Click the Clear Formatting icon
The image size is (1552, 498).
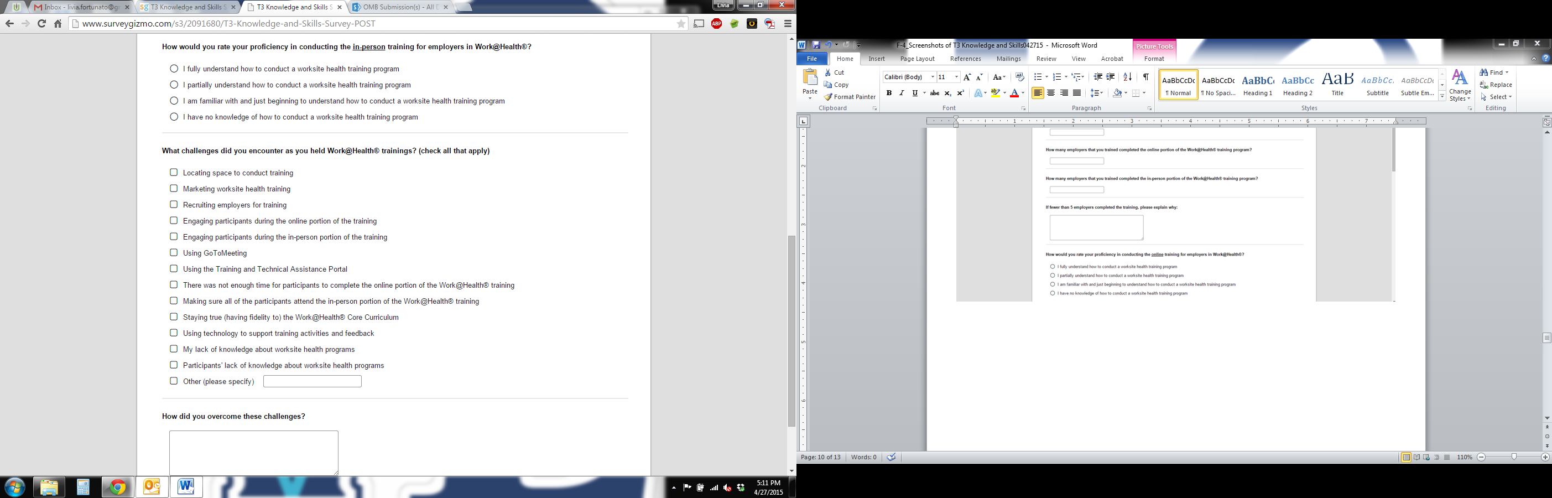[1019, 77]
